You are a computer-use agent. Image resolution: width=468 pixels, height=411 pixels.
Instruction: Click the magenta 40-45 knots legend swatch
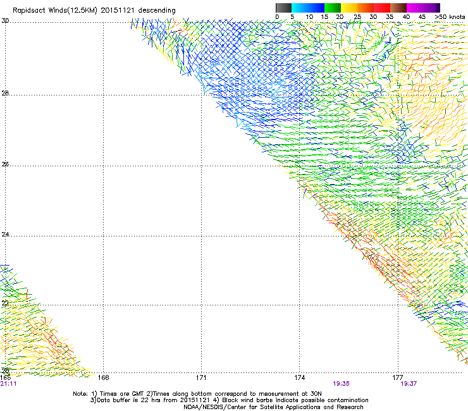[415, 8]
